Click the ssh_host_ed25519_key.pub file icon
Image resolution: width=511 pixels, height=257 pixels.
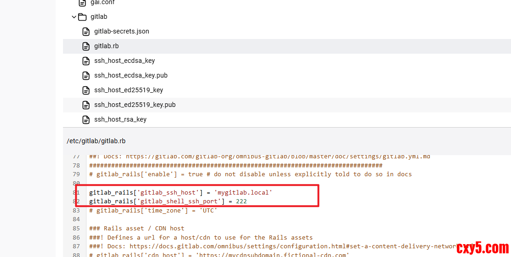[86, 105]
